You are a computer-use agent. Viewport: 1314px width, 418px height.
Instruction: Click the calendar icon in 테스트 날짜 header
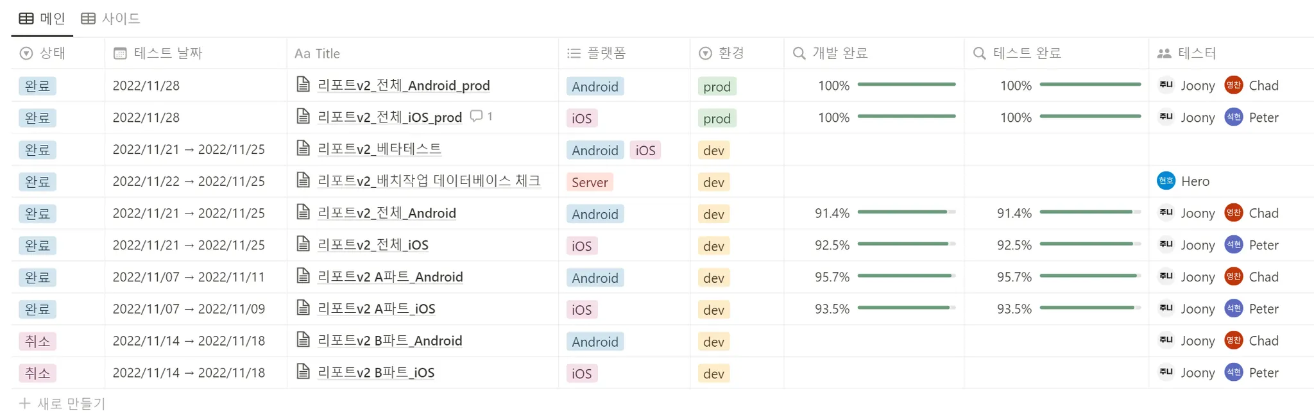(120, 53)
